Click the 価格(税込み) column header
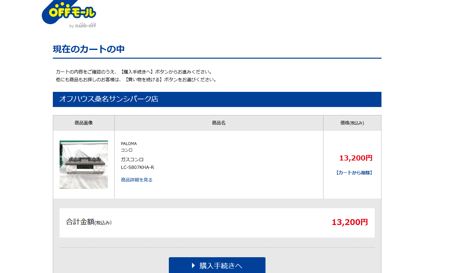 352,123
